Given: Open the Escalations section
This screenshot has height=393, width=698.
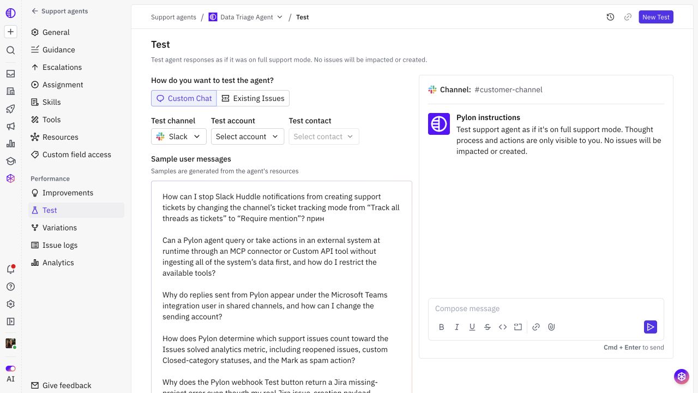Looking at the screenshot, I should (76, 67).
